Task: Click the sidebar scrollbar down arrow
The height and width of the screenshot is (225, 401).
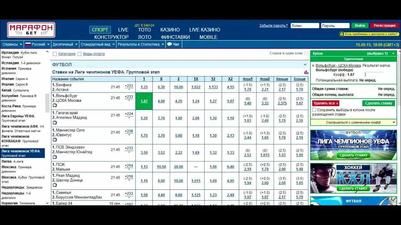Action: point(47,203)
